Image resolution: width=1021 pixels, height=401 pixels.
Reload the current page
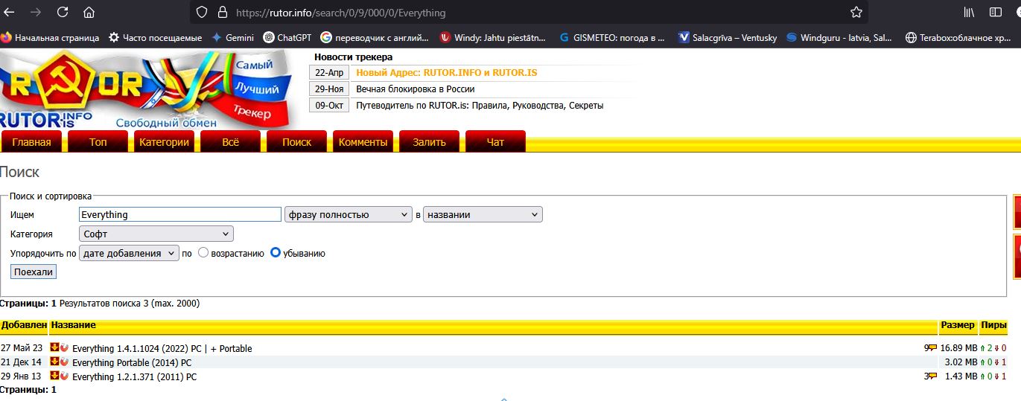pos(63,12)
